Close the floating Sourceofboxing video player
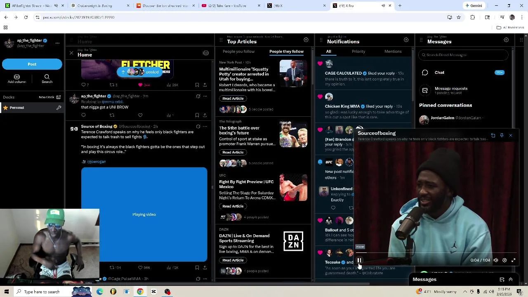The width and height of the screenshot is (528, 297). point(510,135)
